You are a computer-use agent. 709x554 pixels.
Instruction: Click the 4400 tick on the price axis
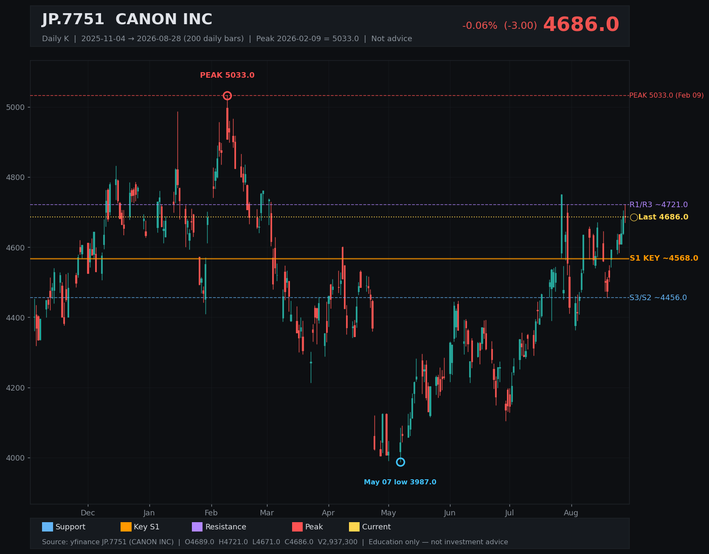(15, 318)
